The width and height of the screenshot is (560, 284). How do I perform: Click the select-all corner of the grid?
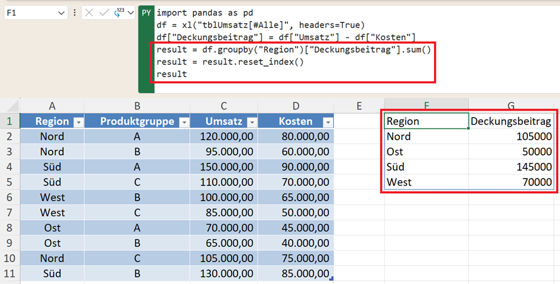pos(10,106)
